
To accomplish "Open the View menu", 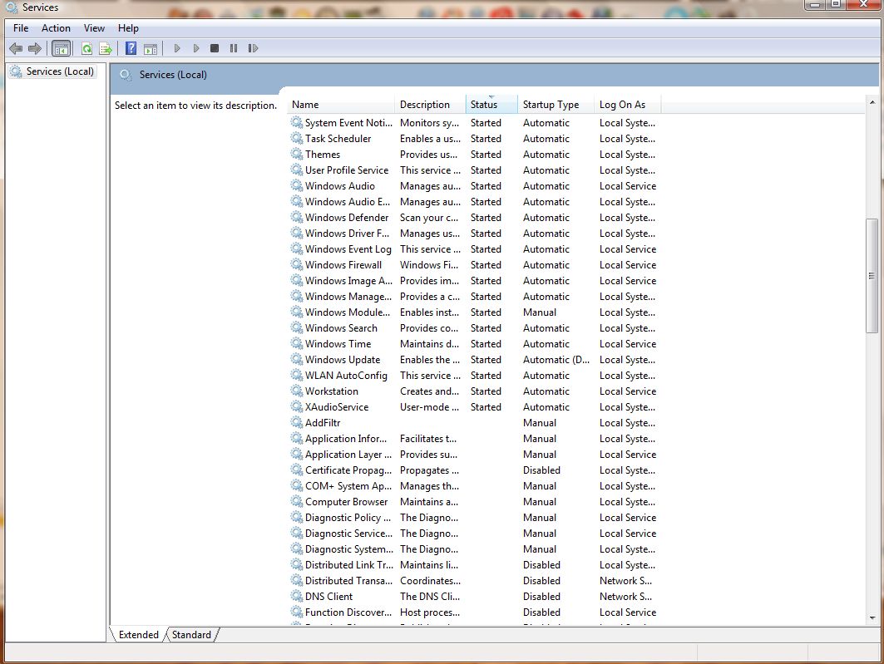I will (x=94, y=28).
